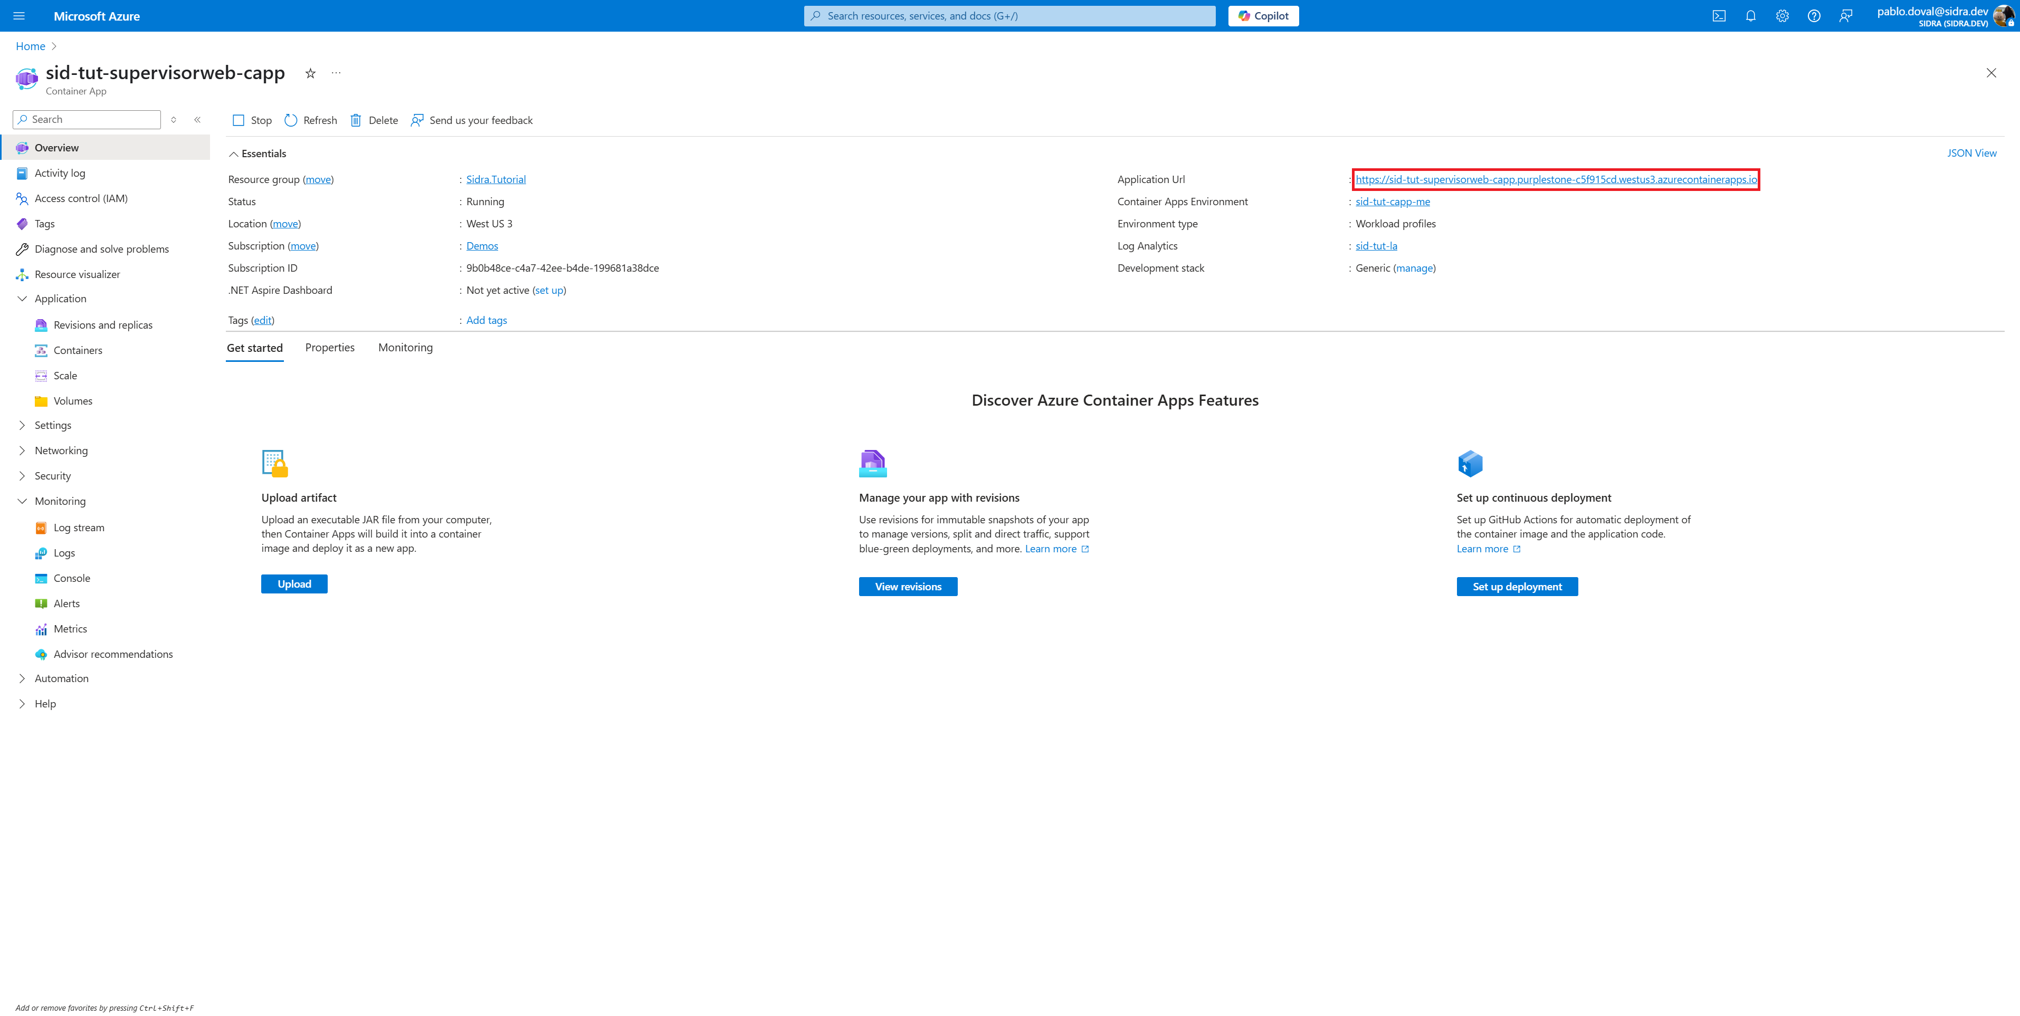
Task: Click the help question mark icon
Action: pyautogui.click(x=1814, y=16)
